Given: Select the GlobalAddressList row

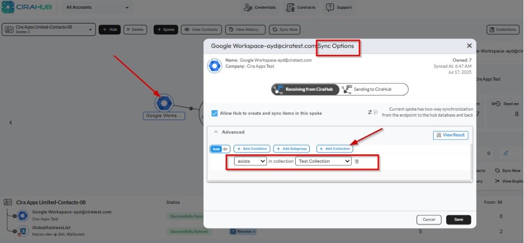Looking at the screenshot, I should click(51, 228).
